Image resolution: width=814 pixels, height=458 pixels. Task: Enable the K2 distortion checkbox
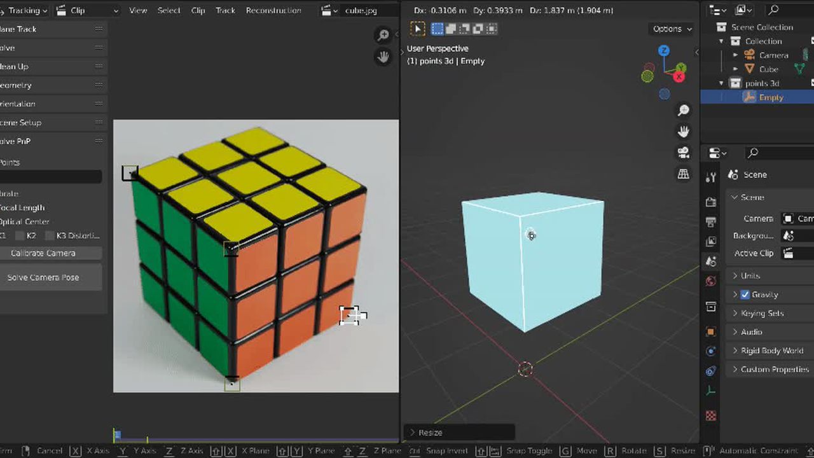point(20,236)
